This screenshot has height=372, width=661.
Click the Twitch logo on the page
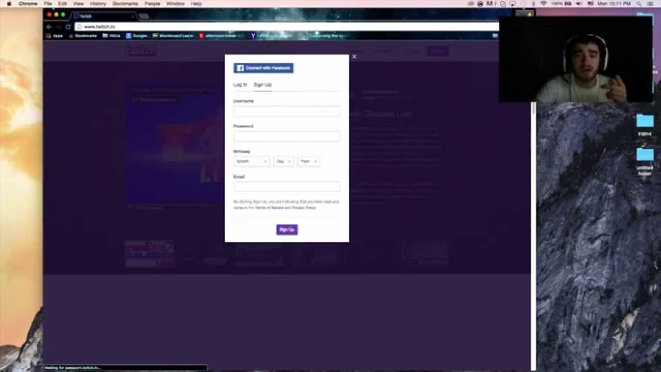[x=140, y=51]
